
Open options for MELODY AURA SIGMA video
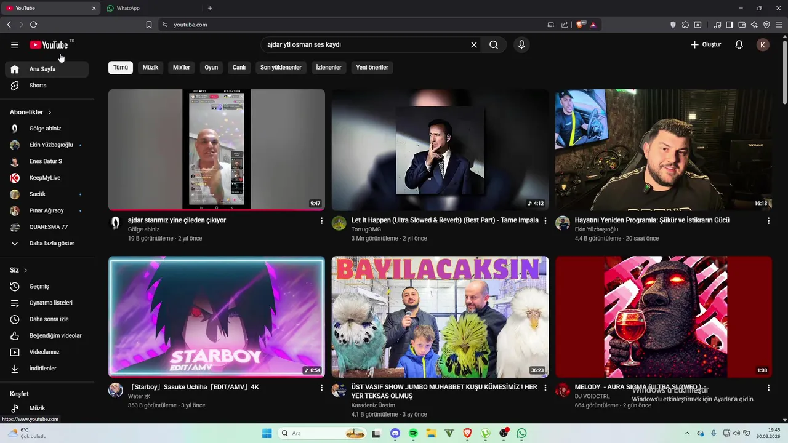click(768, 388)
